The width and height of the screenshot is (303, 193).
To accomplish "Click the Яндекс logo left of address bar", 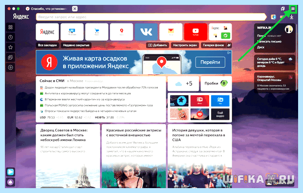I will (x=21, y=17).
